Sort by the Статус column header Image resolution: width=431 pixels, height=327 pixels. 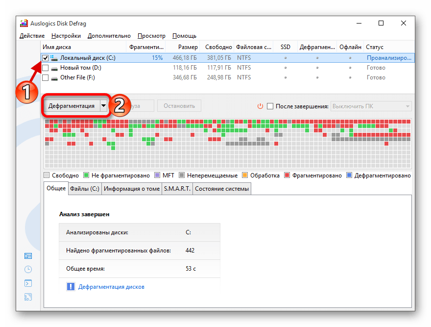[389, 47]
